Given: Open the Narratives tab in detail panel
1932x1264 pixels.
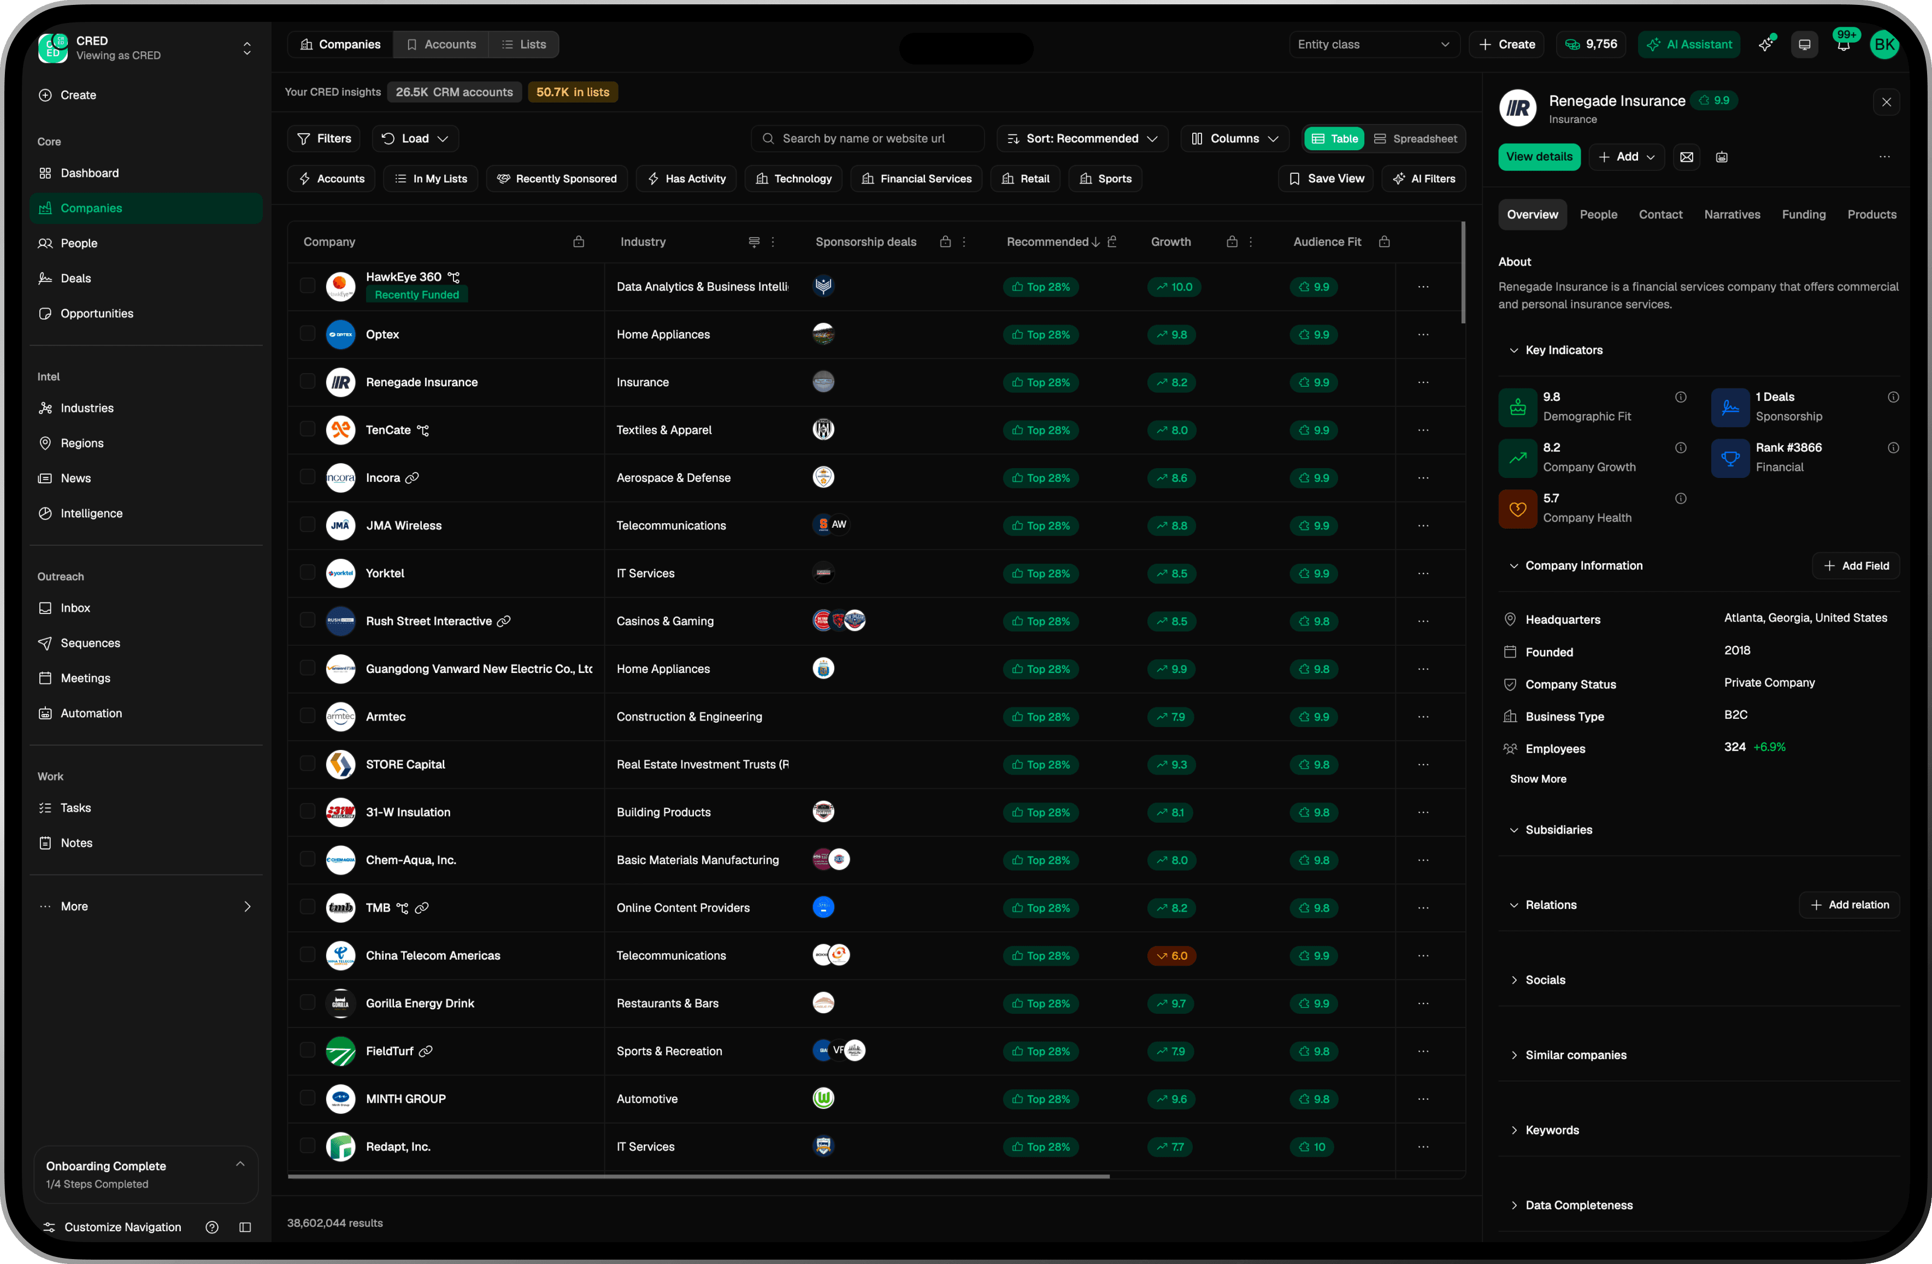Looking at the screenshot, I should (1733, 215).
